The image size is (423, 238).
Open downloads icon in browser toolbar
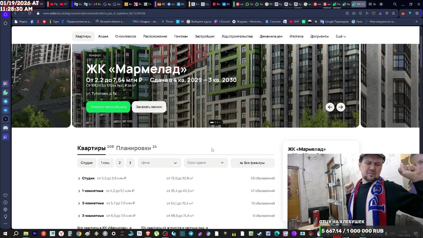tap(380, 13)
